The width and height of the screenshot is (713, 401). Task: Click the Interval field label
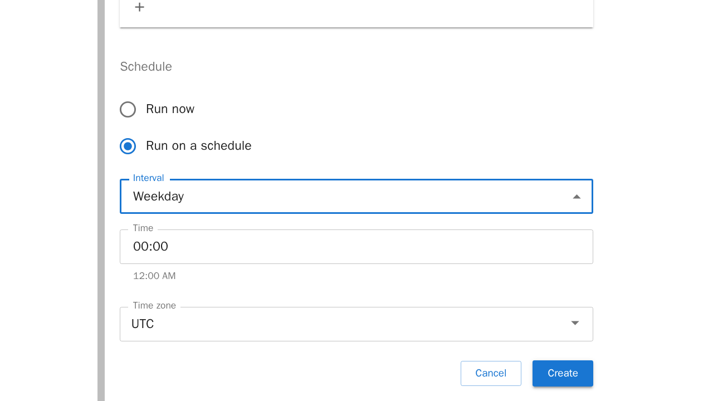[x=148, y=178]
